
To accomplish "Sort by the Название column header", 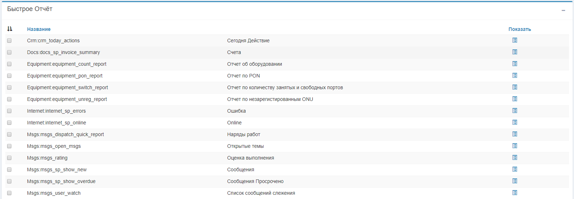I will (39, 29).
